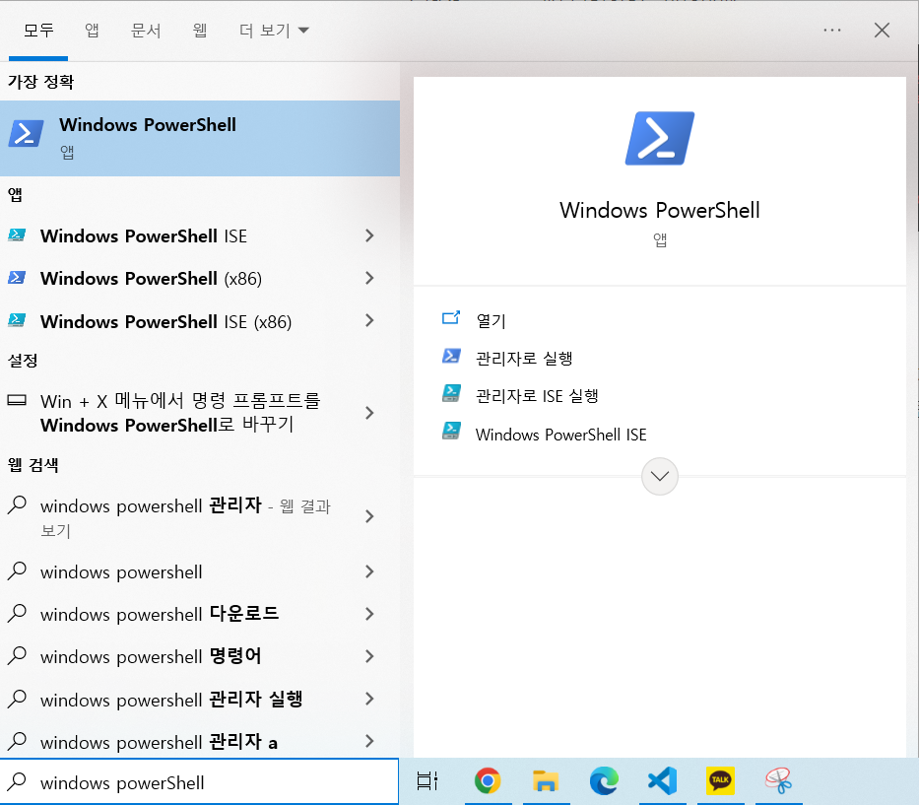The width and height of the screenshot is (919, 805).
Task: Open Microsoft Edge from the taskbar
Action: (x=604, y=781)
